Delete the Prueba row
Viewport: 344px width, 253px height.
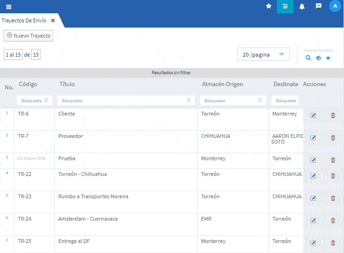point(333,160)
